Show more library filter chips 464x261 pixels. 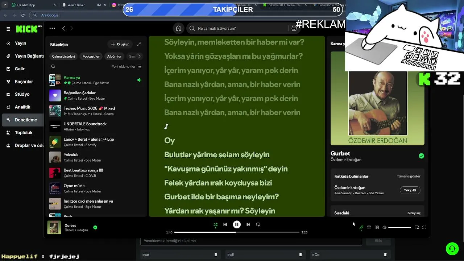click(x=139, y=57)
